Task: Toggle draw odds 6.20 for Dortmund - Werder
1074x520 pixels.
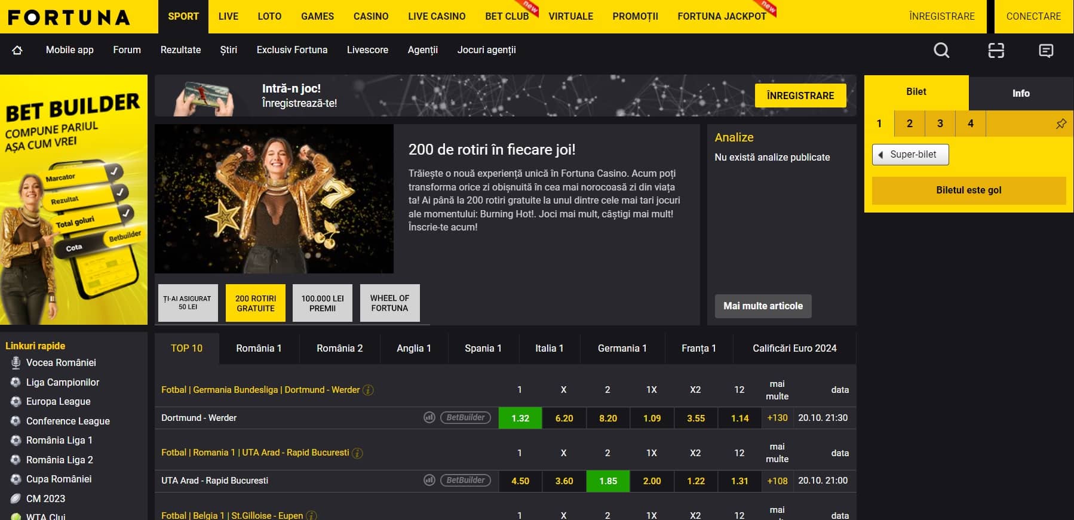Action: [564, 418]
